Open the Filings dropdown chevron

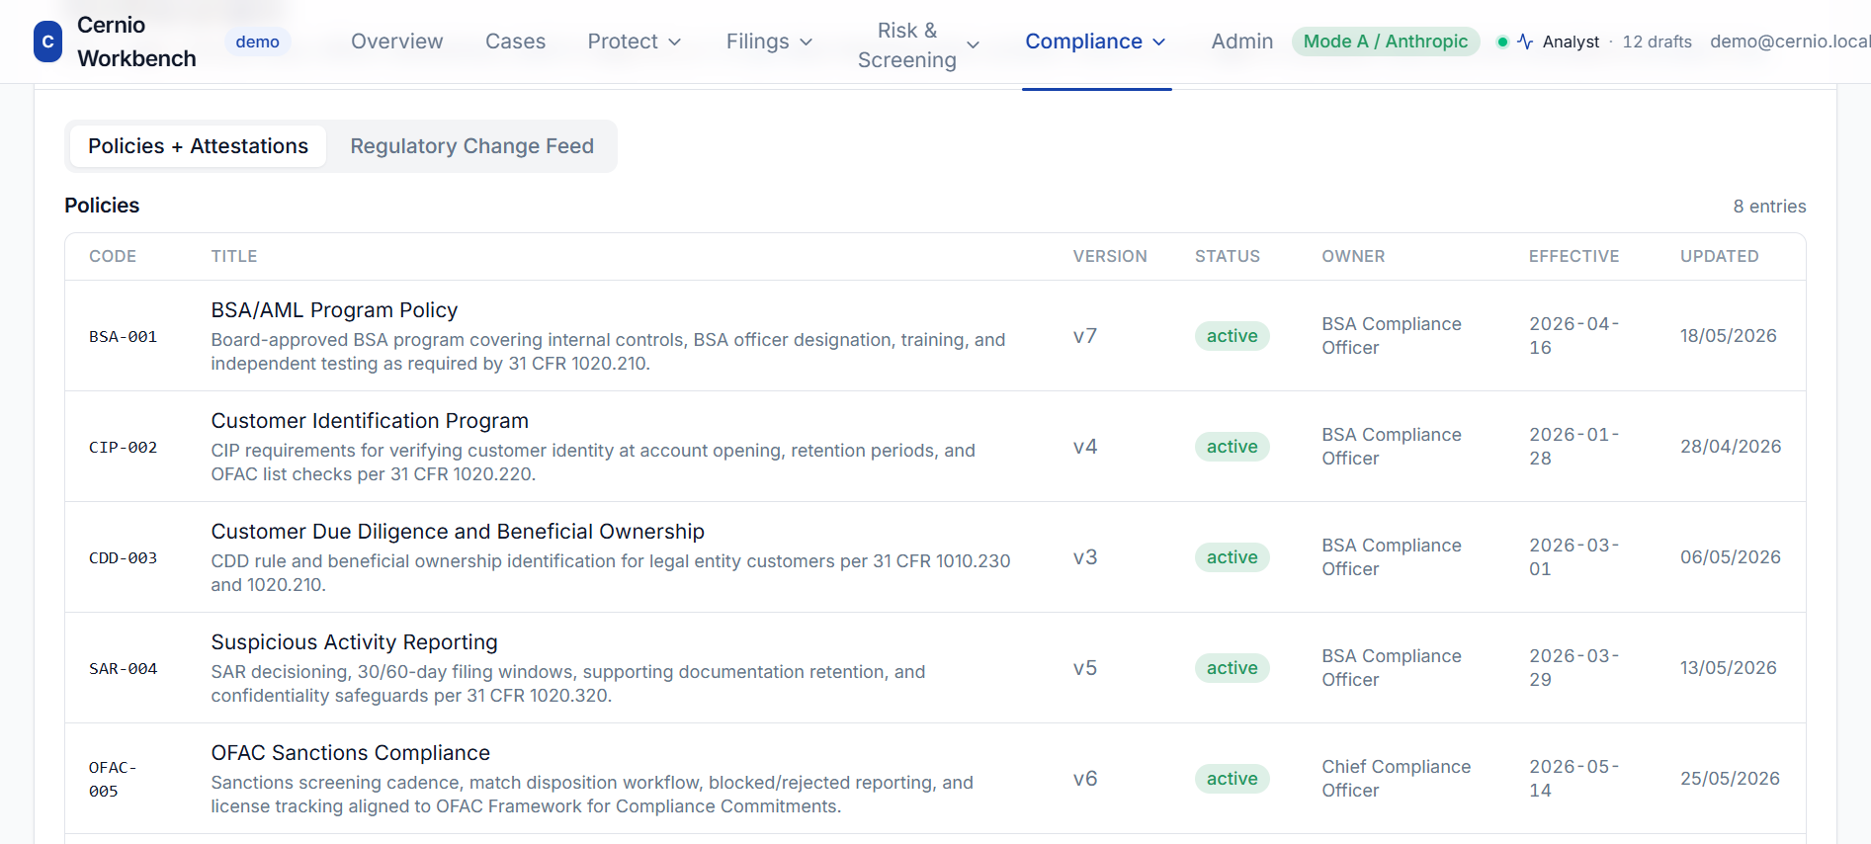[x=806, y=42]
